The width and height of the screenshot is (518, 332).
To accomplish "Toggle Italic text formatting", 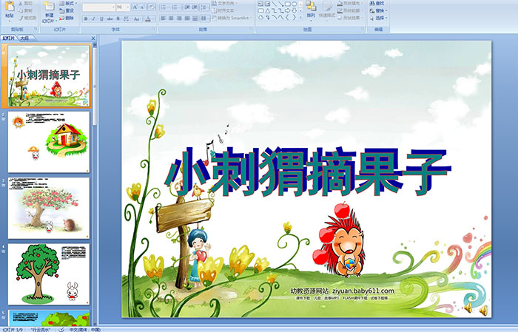I will tap(93, 18).
